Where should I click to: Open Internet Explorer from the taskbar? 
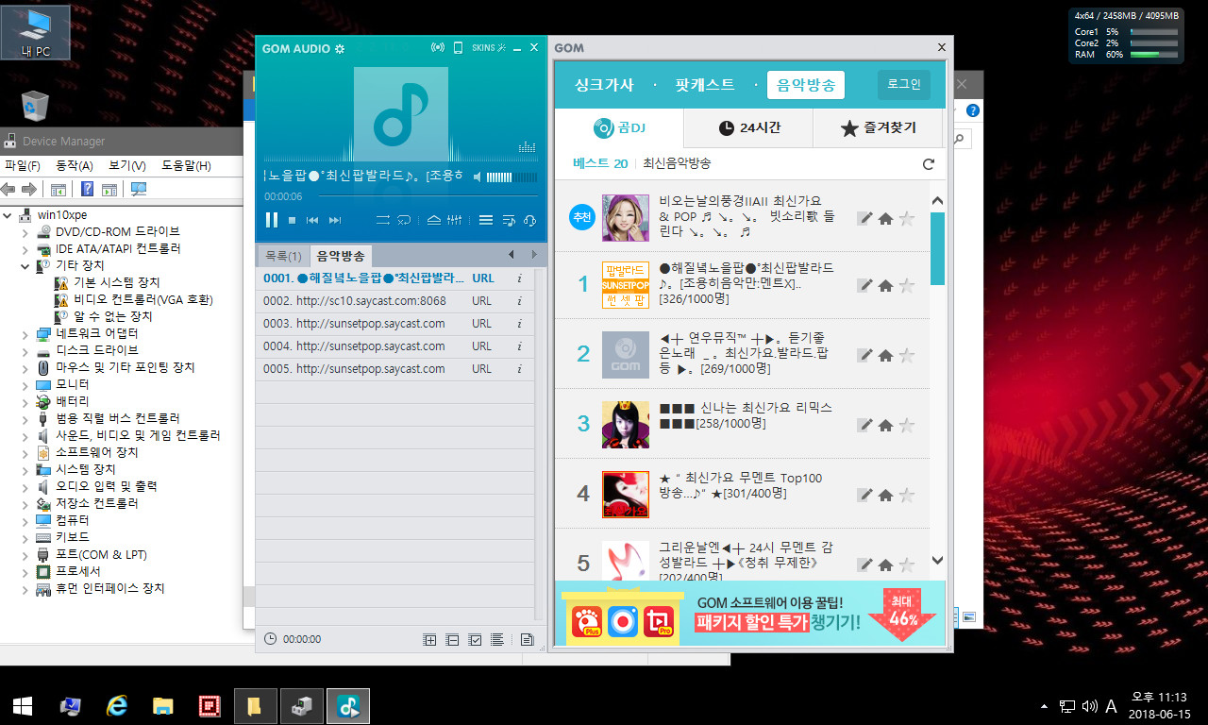point(117,705)
